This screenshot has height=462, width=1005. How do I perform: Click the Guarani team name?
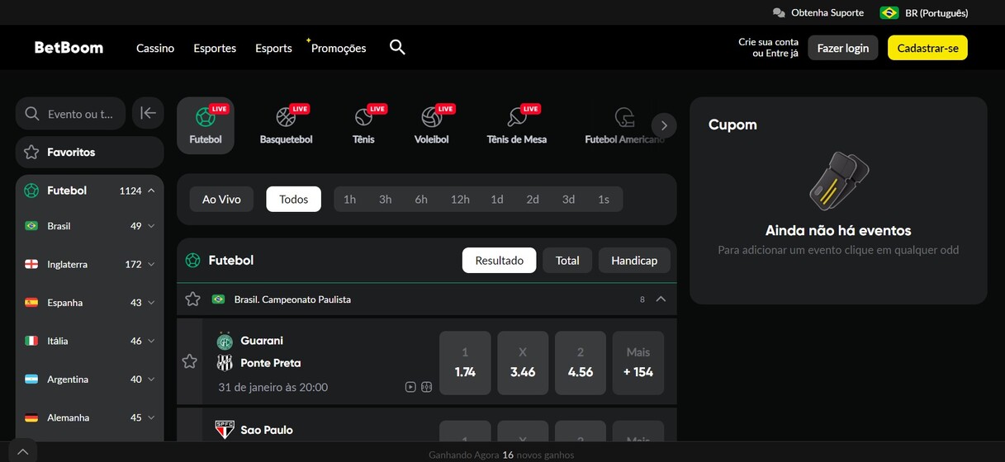pyautogui.click(x=262, y=341)
